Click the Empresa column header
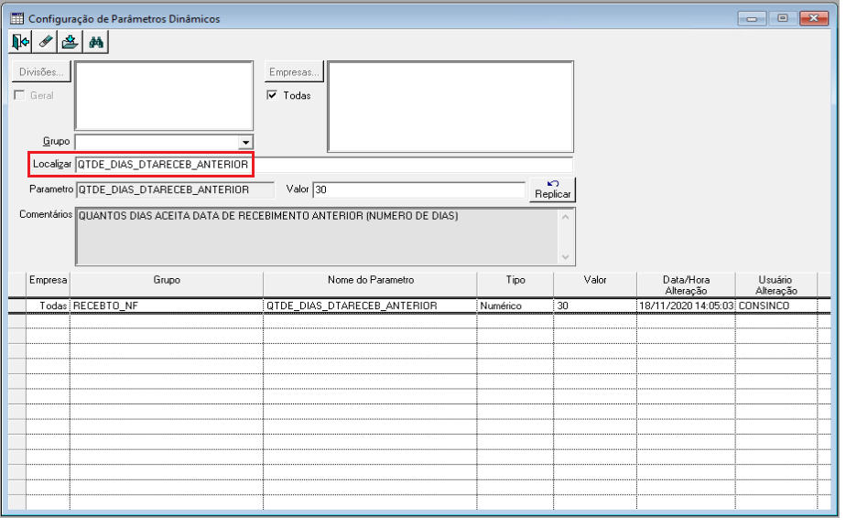 pos(48,285)
